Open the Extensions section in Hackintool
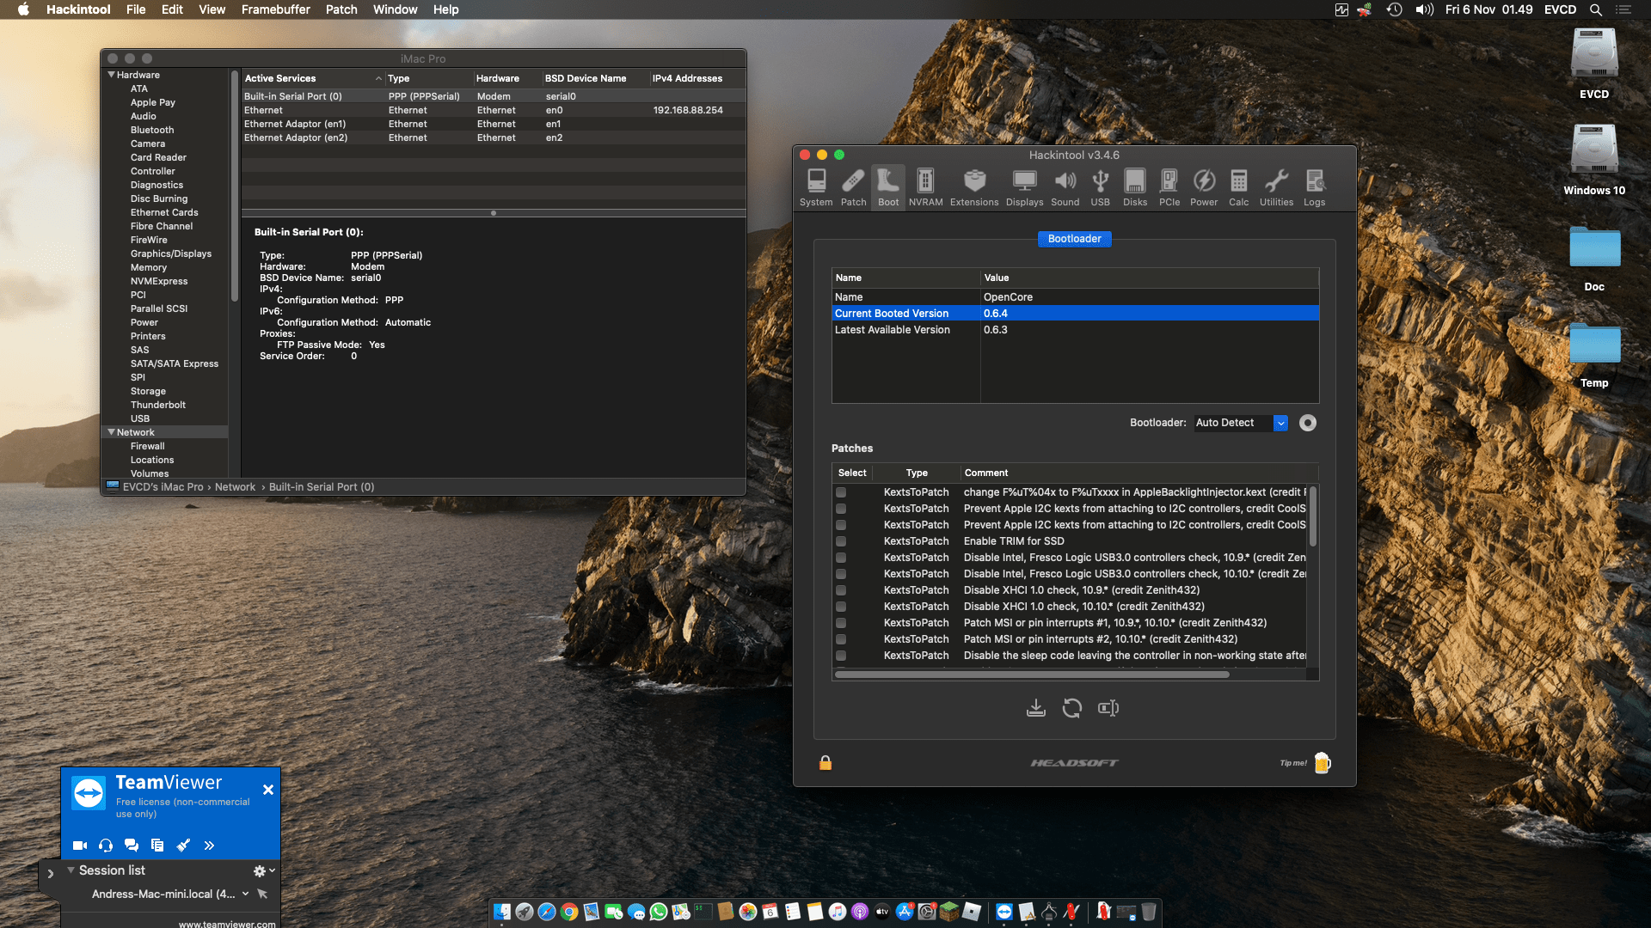The image size is (1651, 928). [974, 187]
